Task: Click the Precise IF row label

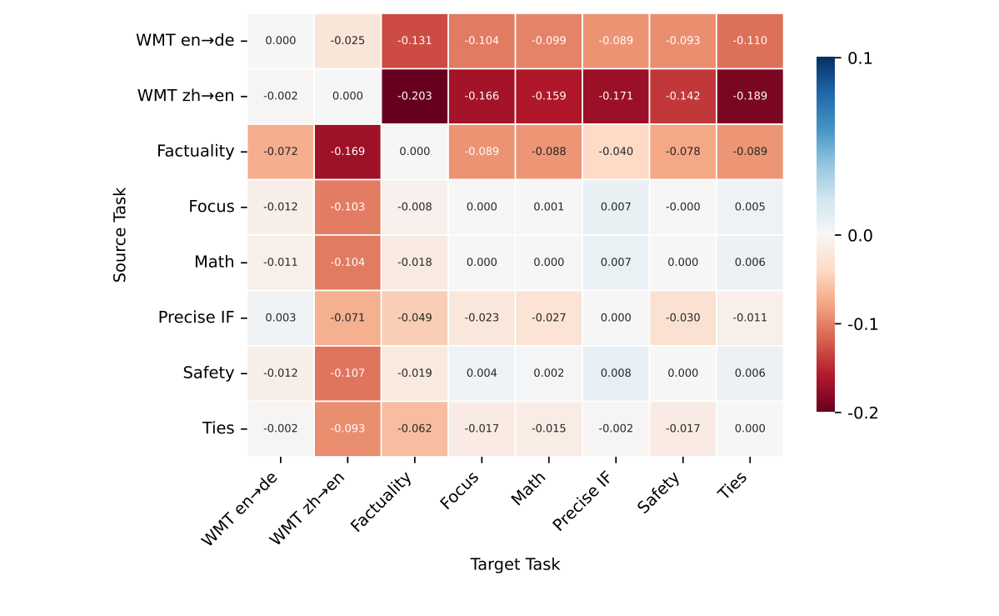Action: [196, 318]
